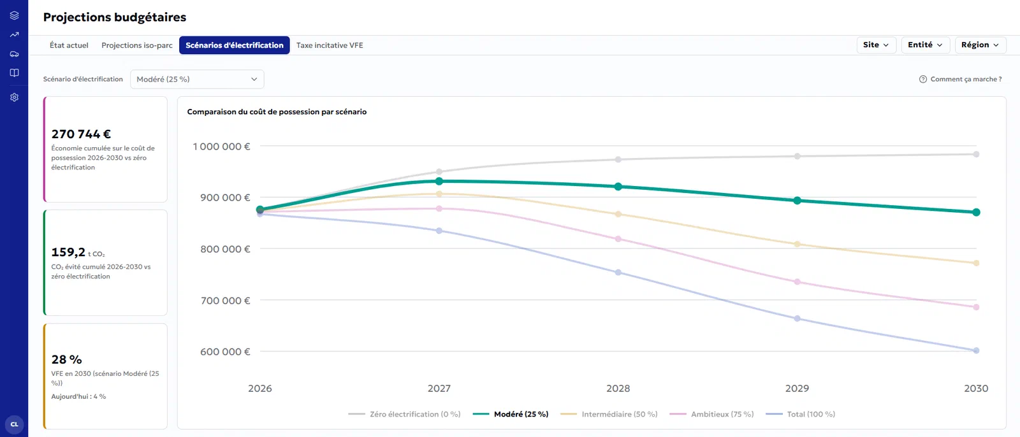
Task: Toggle Ambitieux (75 %) legend series
Action: [711, 414]
